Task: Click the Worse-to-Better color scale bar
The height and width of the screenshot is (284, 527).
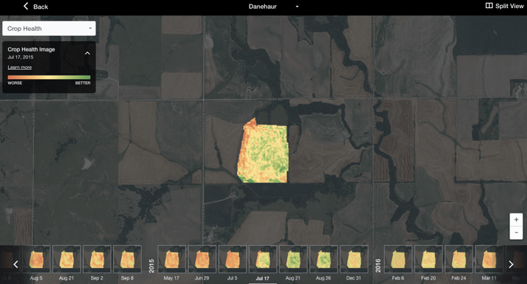Action: (49, 77)
